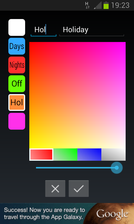Image resolution: width=134 pixels, height=224 pixels.
Task: Select the blank magenta shift tile
Action: tap(17, 121)
